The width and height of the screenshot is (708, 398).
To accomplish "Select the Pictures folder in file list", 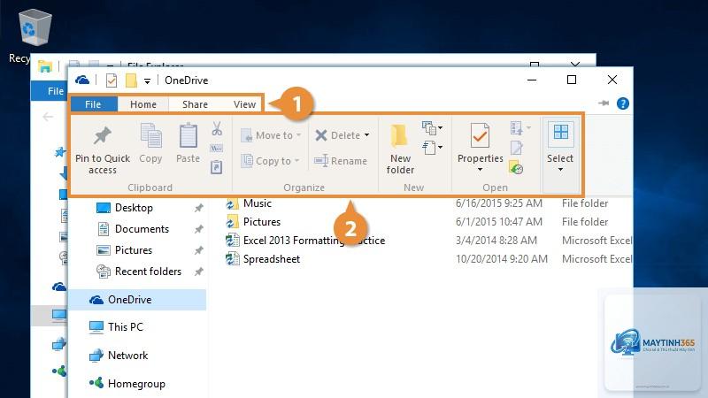I will point(262,222).
